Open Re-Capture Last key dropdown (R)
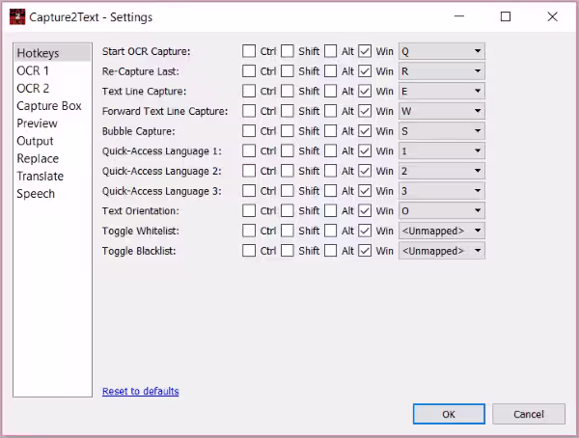 442,71
